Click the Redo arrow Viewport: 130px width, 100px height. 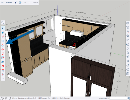29,3
